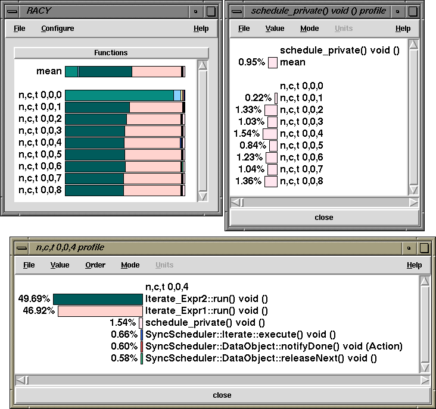Click n,c,t 0,0,8 label in schedule_private profile
Image resolution: width=436 pixels, height=409 pixels.
coord(301,181)
